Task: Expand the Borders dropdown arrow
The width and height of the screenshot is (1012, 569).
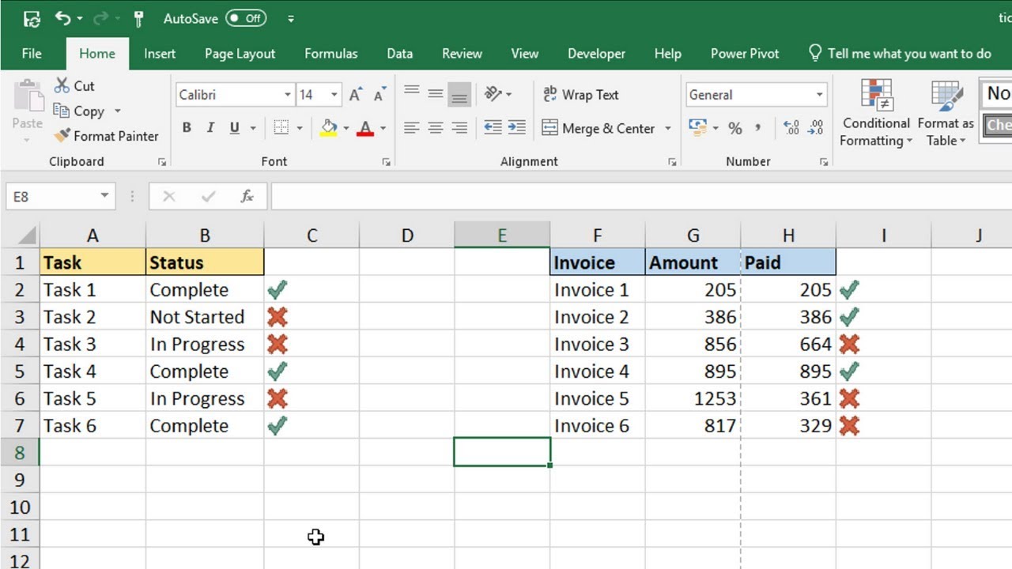Action: [x=300, y=128]
